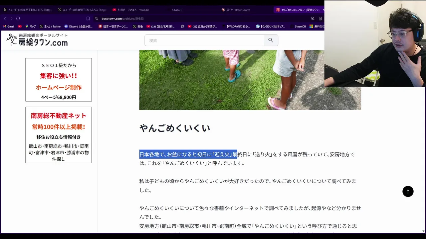426x239 pixels.
Task: Click the children on grass article photo
Action: 250,80
